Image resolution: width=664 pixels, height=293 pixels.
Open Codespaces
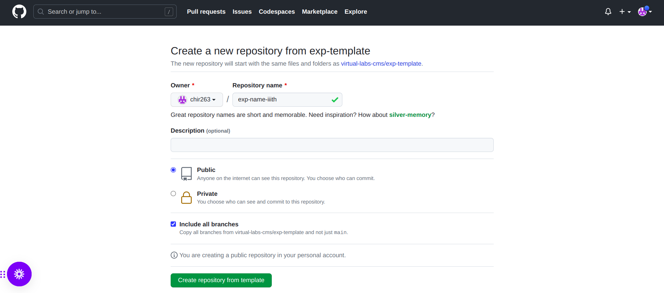pos(277,12)
